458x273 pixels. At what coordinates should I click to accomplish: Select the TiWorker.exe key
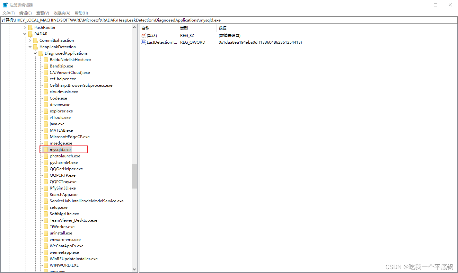click(x=62, y=227)
